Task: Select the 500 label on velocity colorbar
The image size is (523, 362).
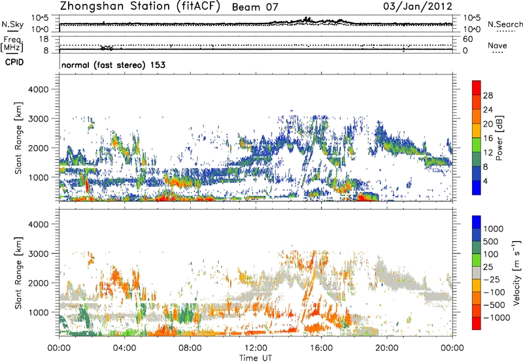Action: 491,242
